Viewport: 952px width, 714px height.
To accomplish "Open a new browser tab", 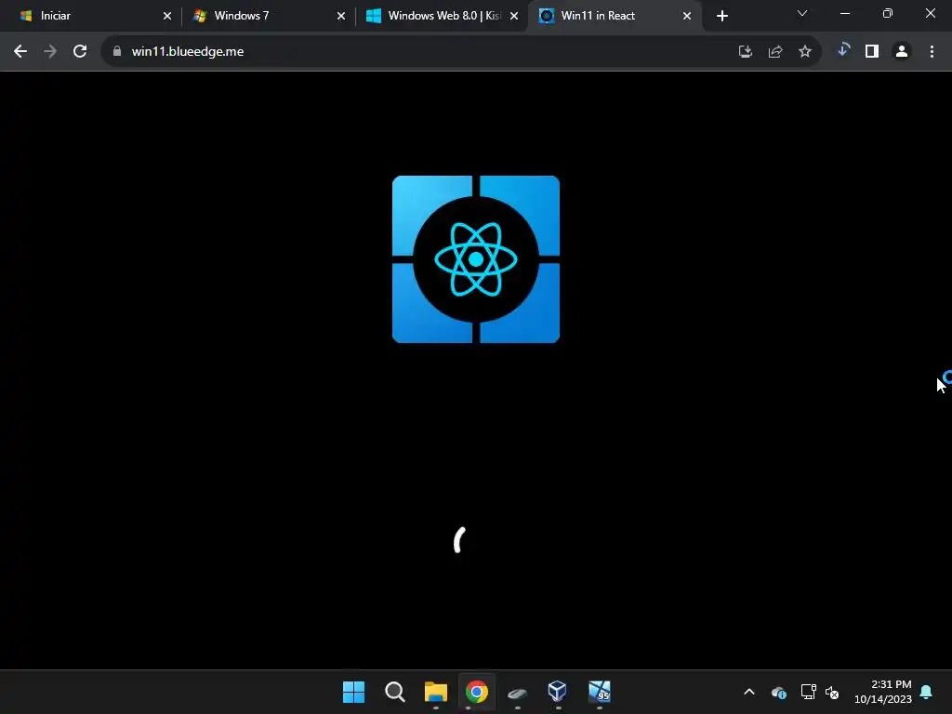I will click(721, 16).
